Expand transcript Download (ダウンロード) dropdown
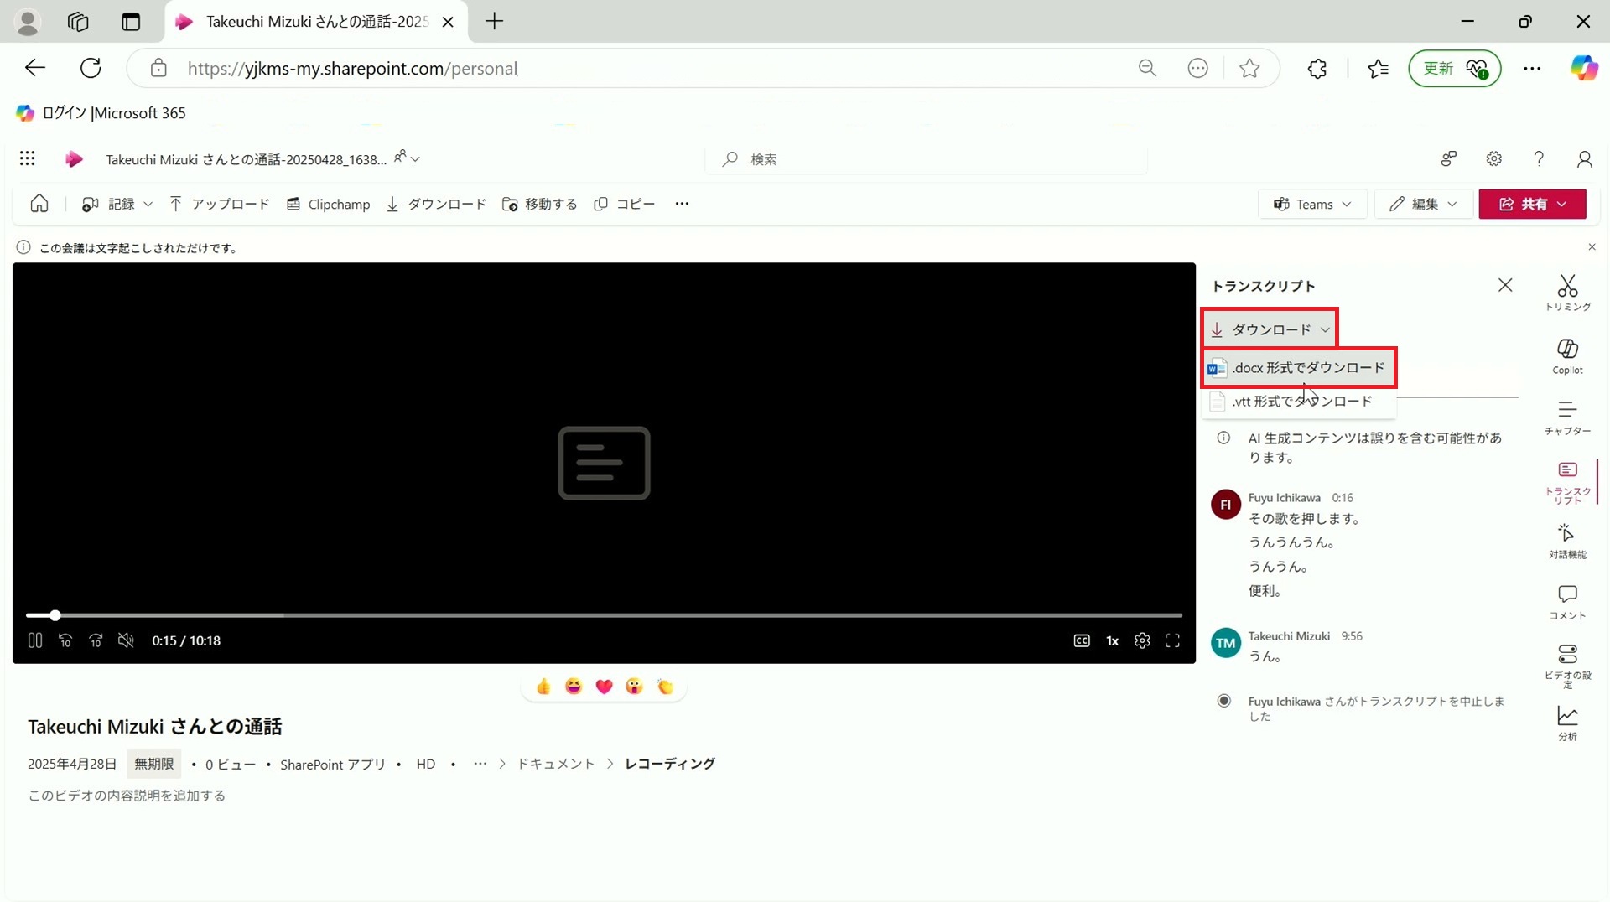This screenshot has width=1610, height=902. click(x=1270, y=329)
